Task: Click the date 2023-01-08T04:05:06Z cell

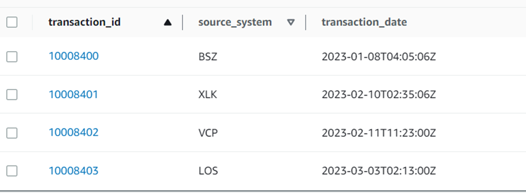Action: [x=379, y=57]
